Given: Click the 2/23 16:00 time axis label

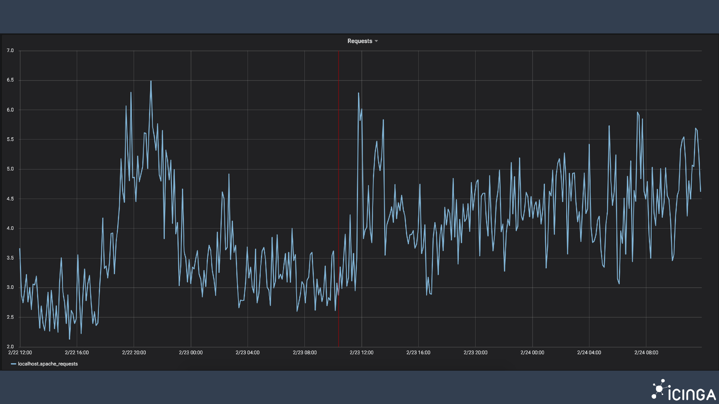Looking at the screenshot, I should click(x=418, y=353).
